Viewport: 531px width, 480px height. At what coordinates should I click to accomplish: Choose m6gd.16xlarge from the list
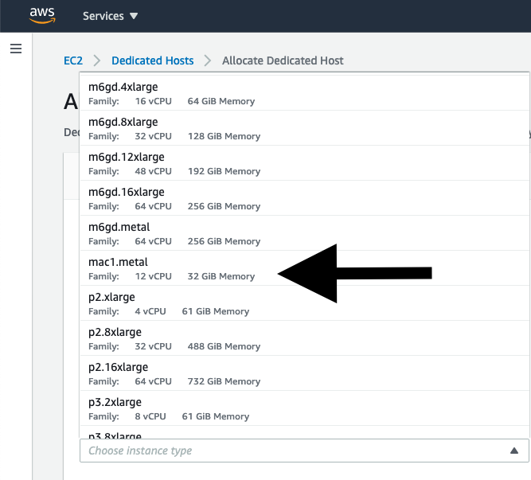tap(304, 198)
